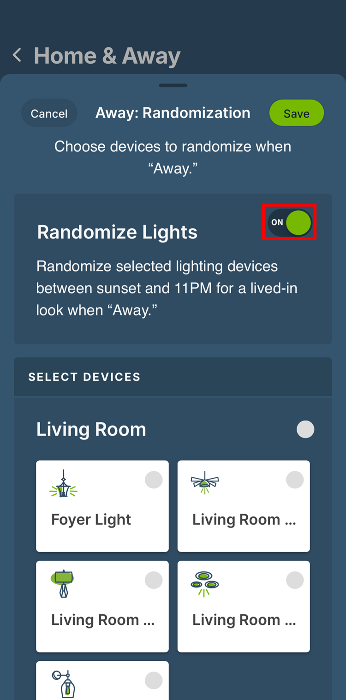Tap the Foyer Light card label
Image resolution: width=346 pixels, height=700 pixels.
91,520
